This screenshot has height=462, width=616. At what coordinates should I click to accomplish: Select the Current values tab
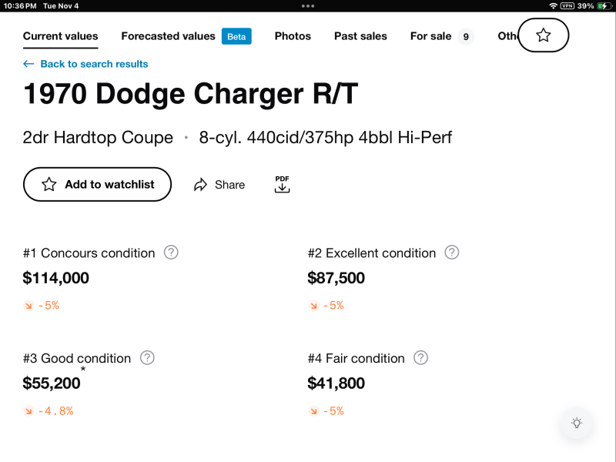pos(61,36)
